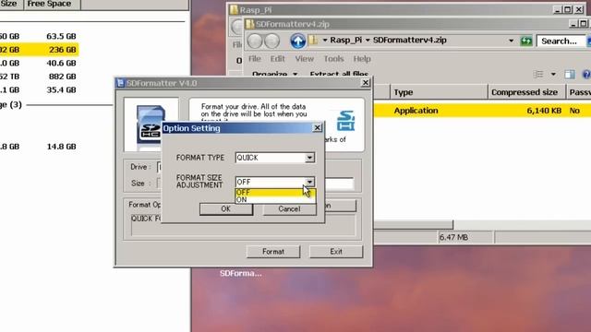This screenshot has width=591, height=332.
Task: Choose ON in the format size adjustment list
Action: (275, 199)
